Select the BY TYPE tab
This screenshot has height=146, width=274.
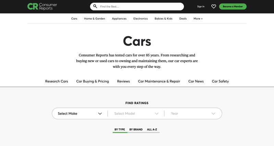coord(120,130)
